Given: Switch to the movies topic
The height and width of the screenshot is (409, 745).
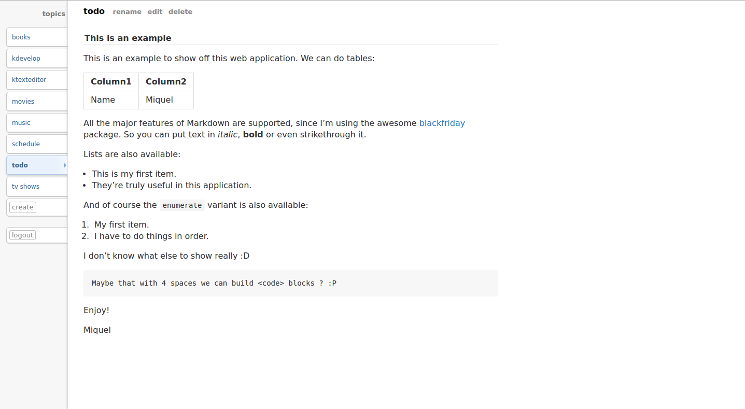Looking at the screenshot, I should click(x=37, y=102).
